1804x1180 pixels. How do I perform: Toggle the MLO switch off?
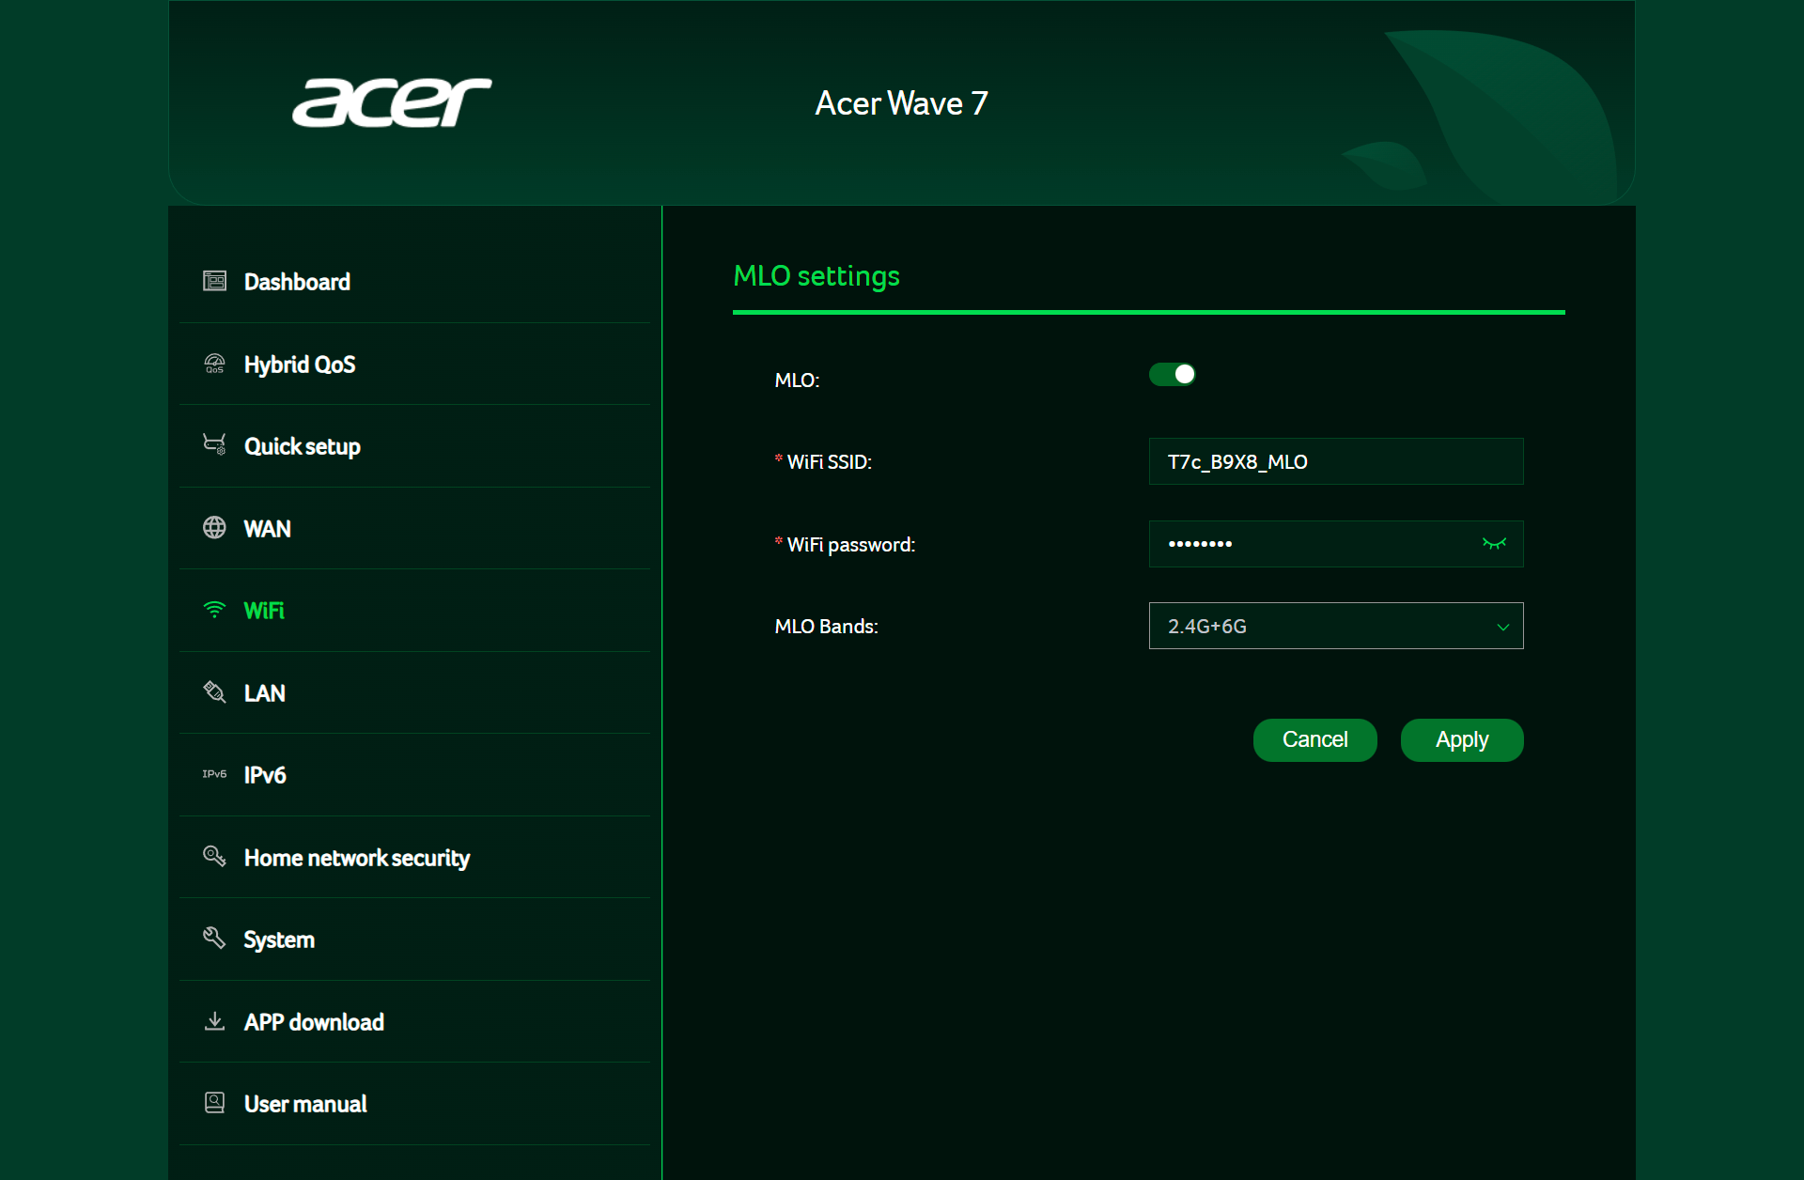1172,375
